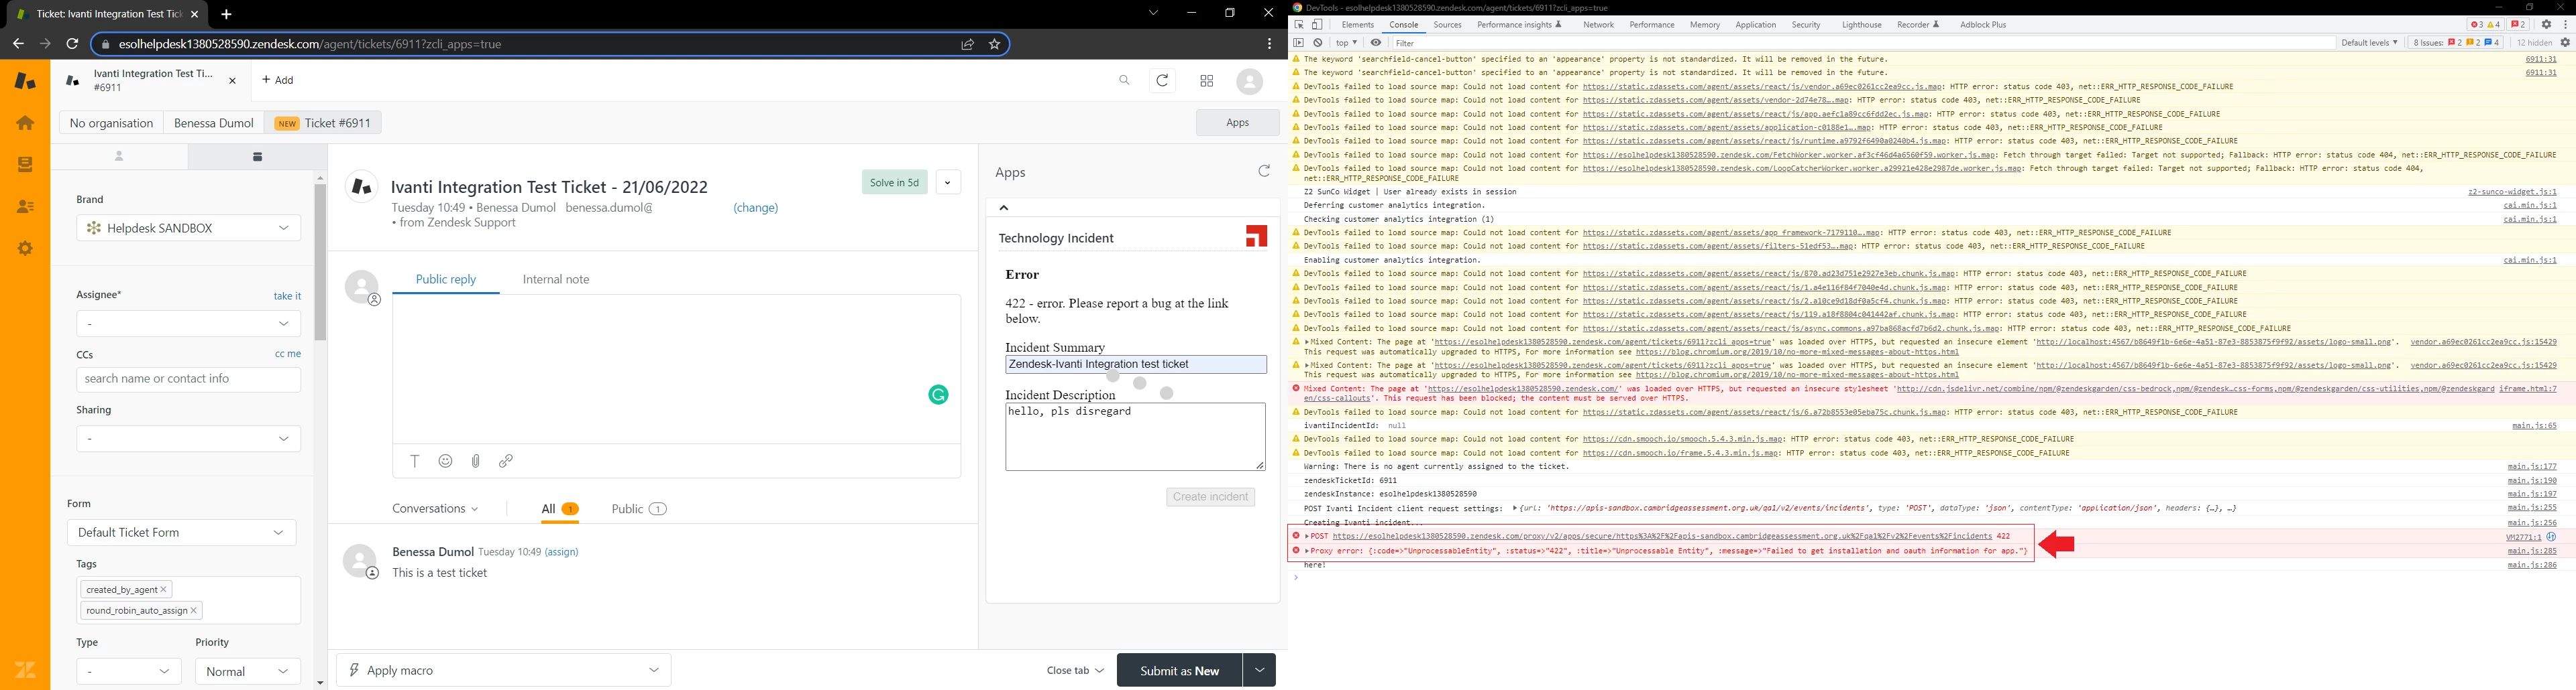Open the emoji picker in reply editor
Image resolution: width=2576 pixels, height=690 pixels.
[446, 460]
